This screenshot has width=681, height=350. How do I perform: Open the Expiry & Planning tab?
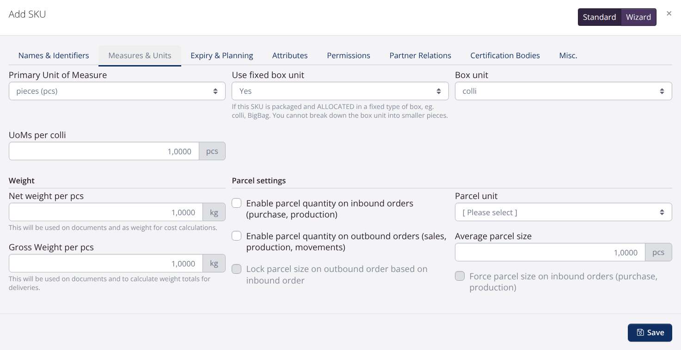click(x=222, y=55)
